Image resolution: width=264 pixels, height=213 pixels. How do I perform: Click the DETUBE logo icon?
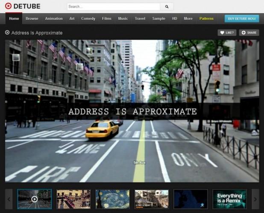click(x=8, y=6)
